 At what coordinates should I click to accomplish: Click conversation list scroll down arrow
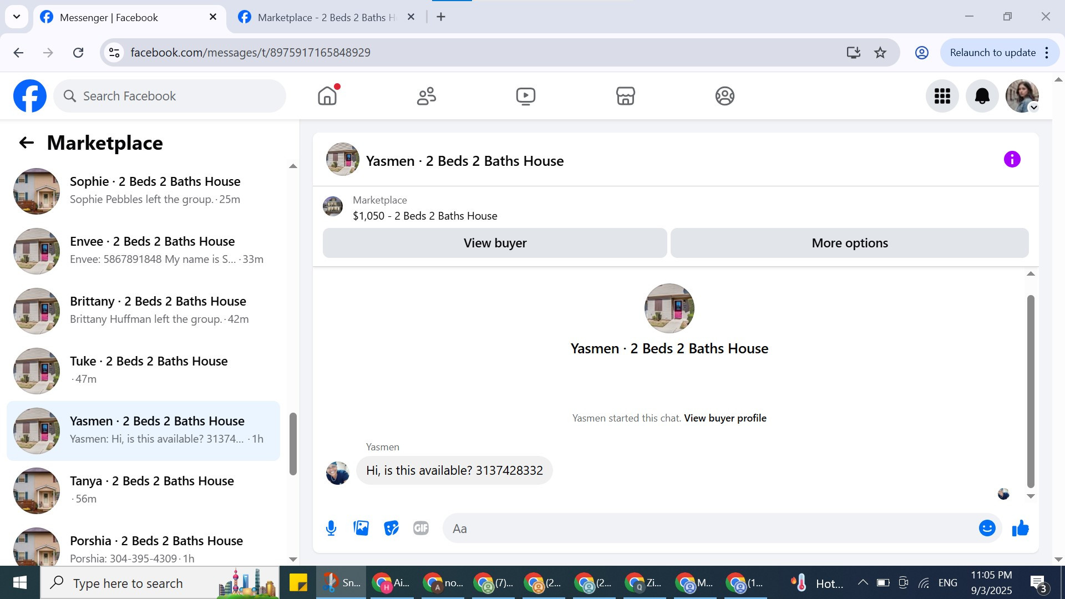tap(293, 560)
